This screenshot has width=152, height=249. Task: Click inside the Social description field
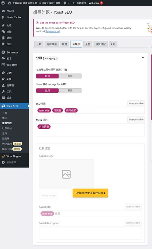[90, 233]
